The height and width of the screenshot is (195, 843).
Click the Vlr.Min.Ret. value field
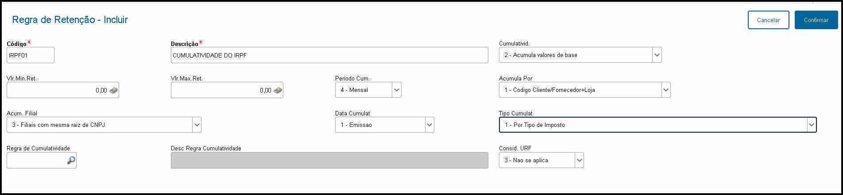[57, 90]
